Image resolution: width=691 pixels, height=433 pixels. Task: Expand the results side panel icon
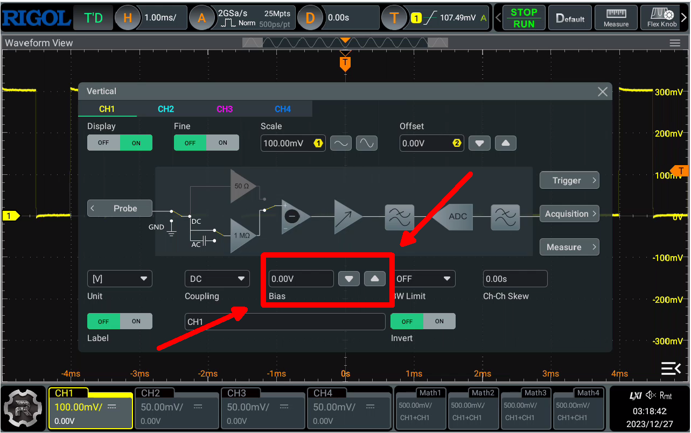(x=671, y=368)
